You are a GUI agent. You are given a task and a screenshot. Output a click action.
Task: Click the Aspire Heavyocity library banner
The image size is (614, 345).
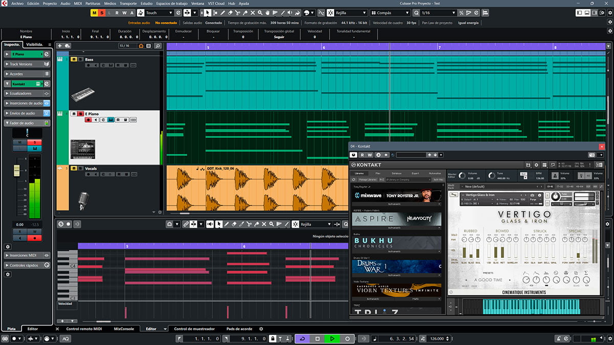pyautogui.click(x=397, y=219)
